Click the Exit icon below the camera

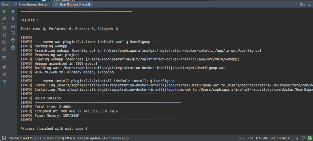tap(4, 49)
